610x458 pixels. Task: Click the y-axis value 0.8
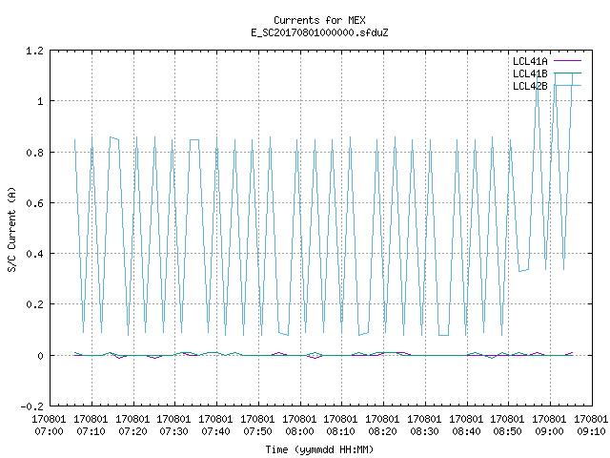pos(34,153)
